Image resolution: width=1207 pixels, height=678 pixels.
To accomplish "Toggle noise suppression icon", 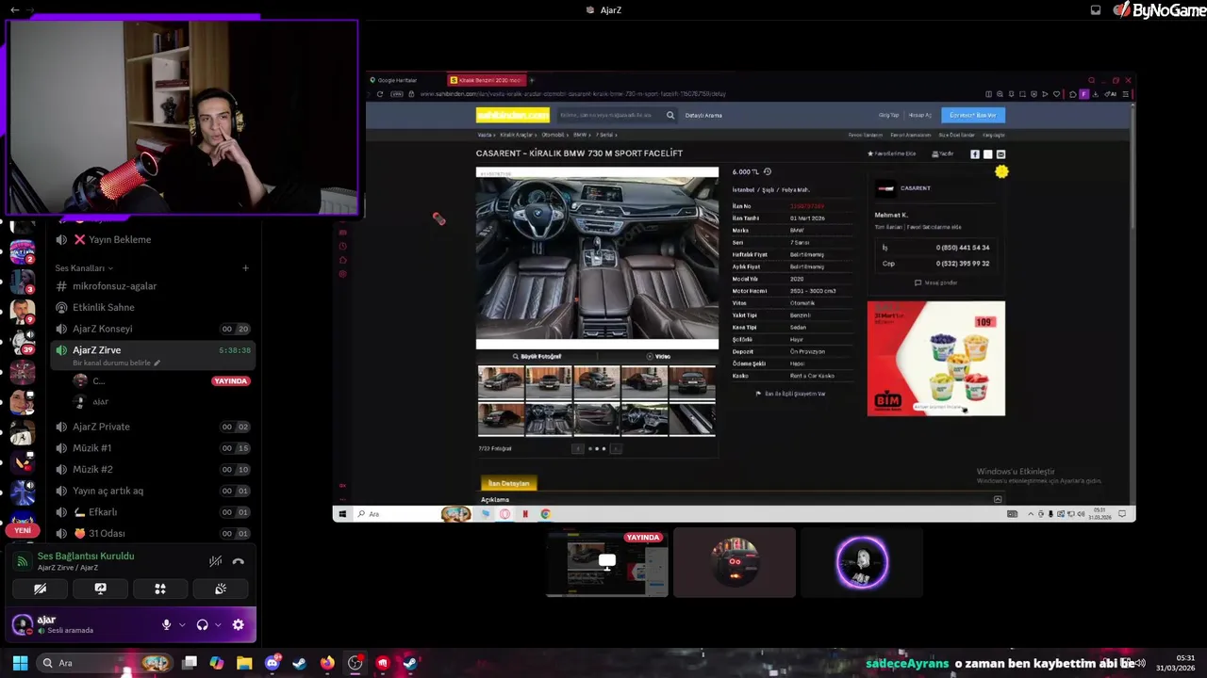I will pos(215,561).
